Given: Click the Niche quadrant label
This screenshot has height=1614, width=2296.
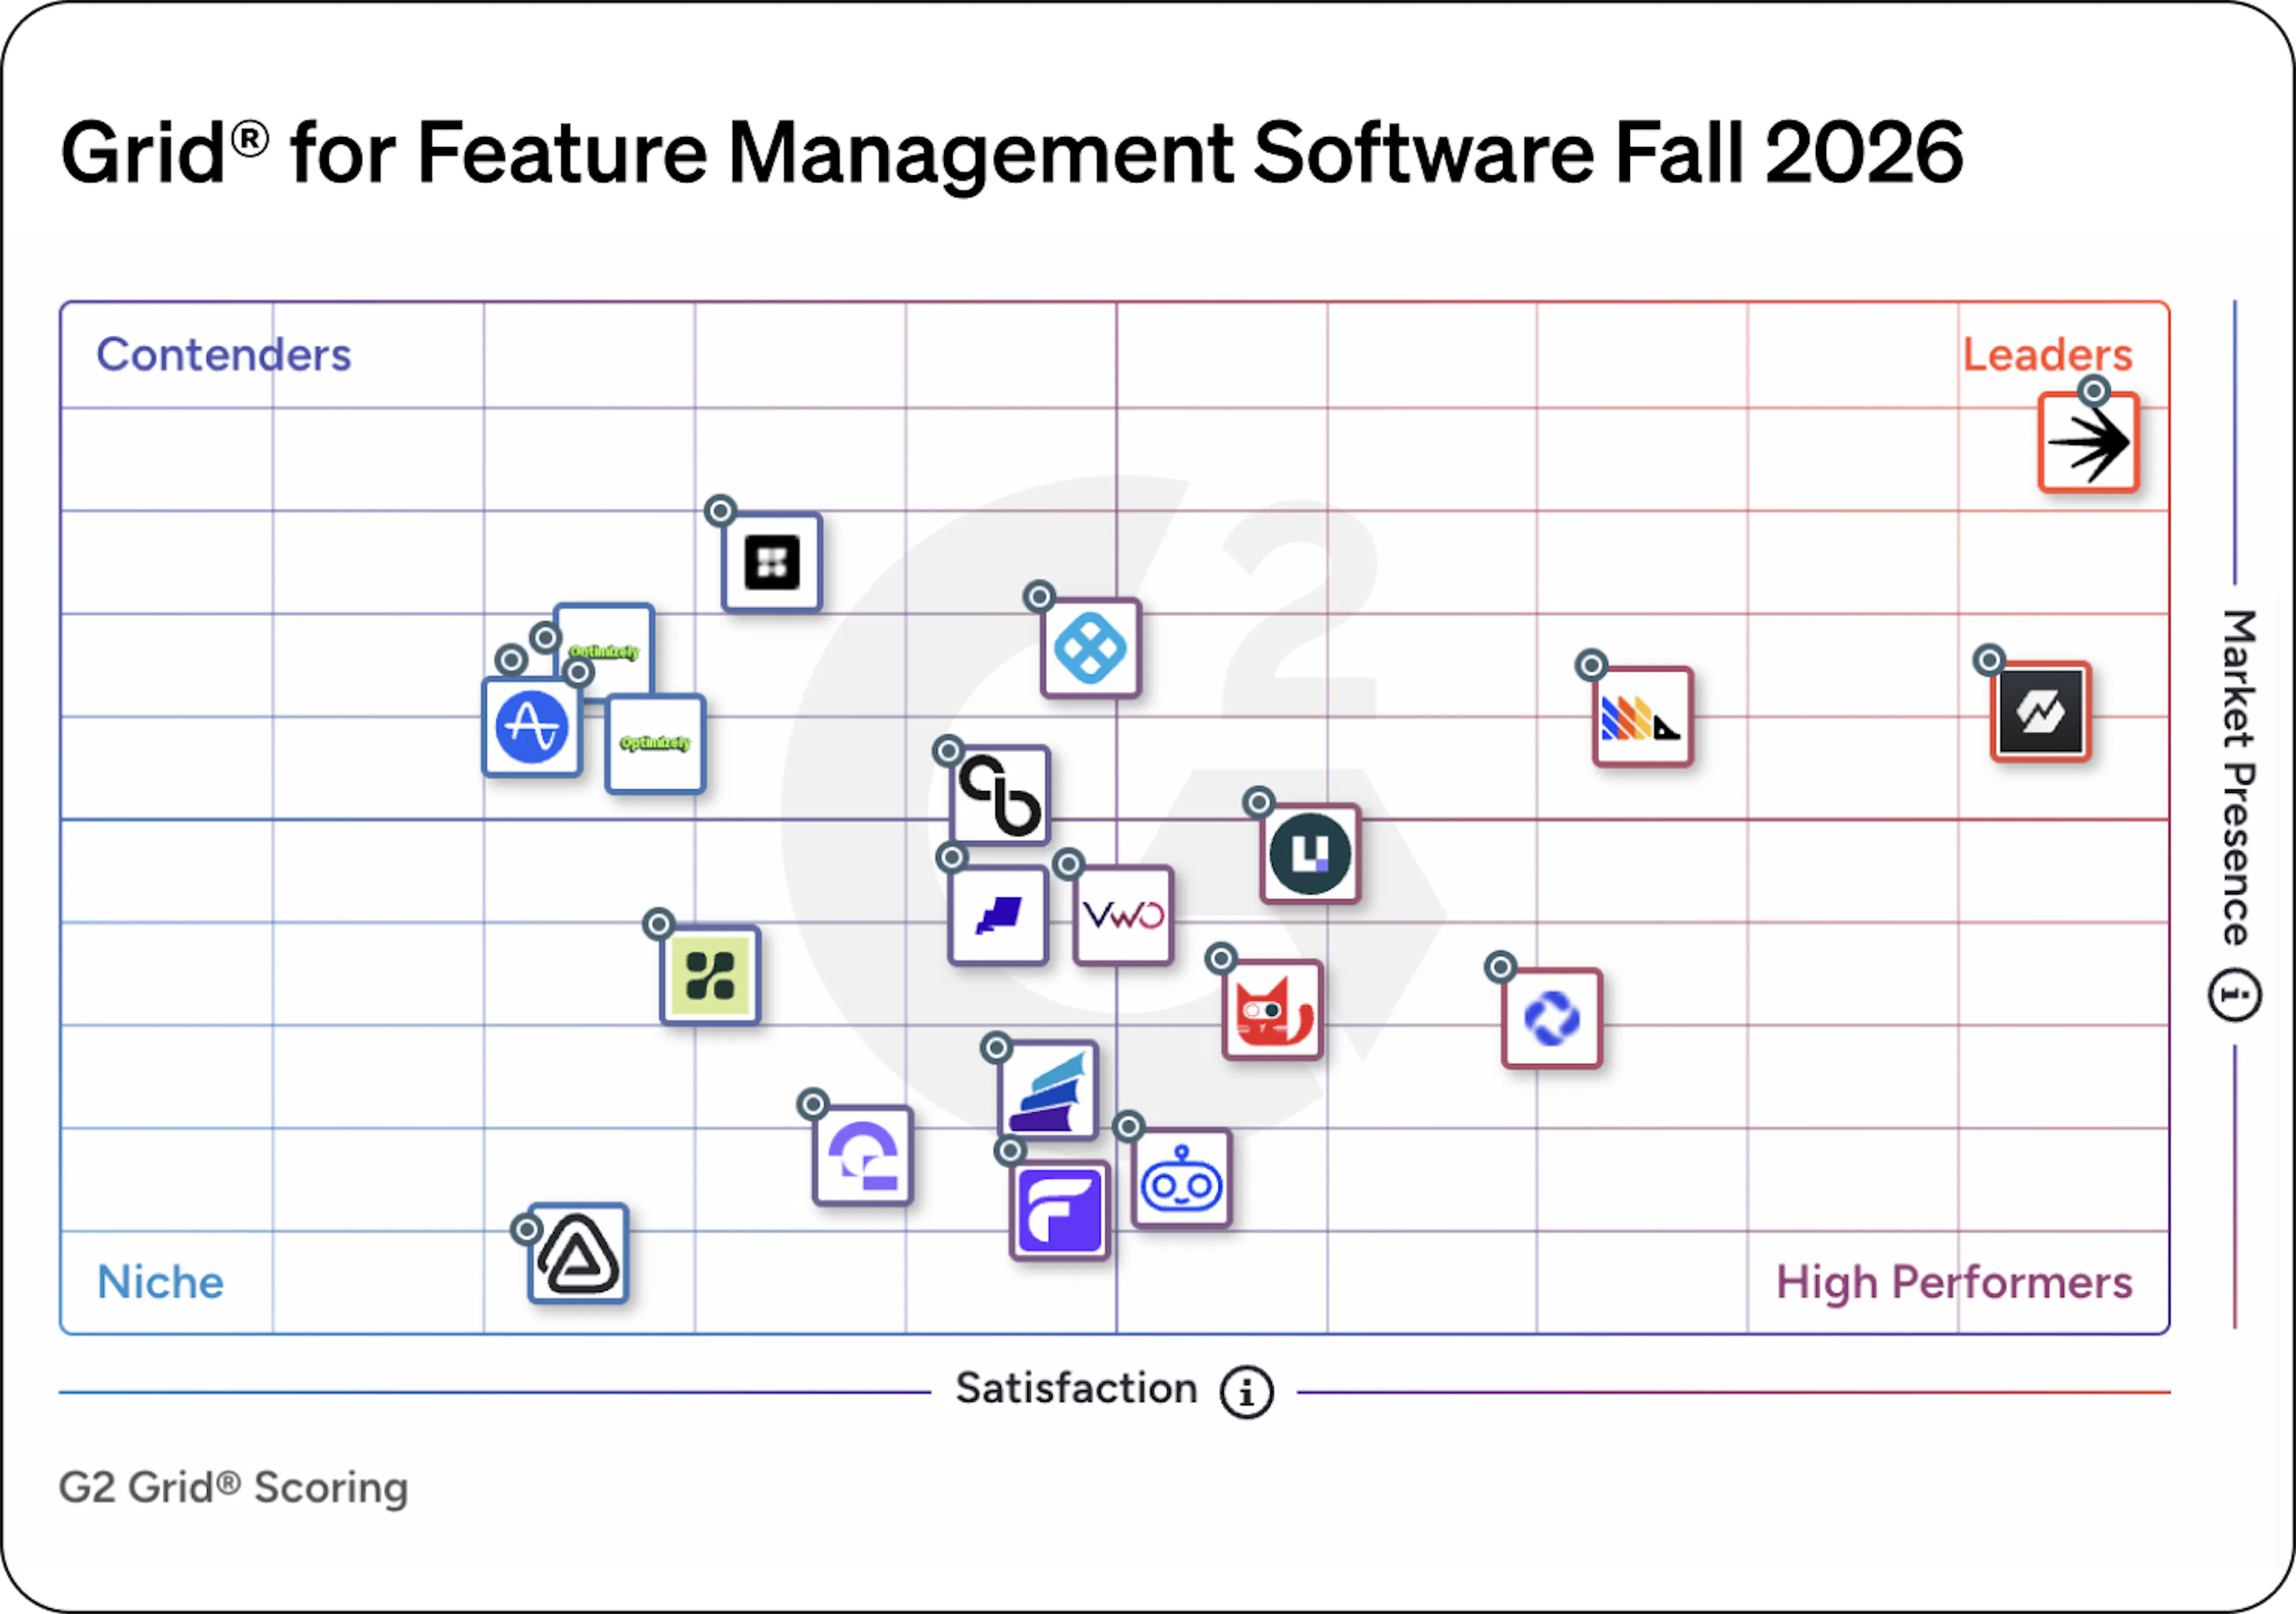Looking at the screenshot, I should tap(160, 1282).
